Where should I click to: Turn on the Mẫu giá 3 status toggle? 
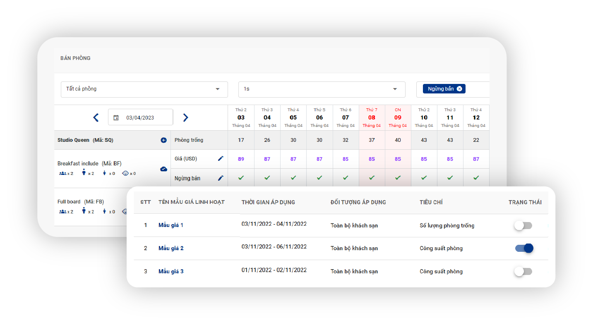point(523,271)
